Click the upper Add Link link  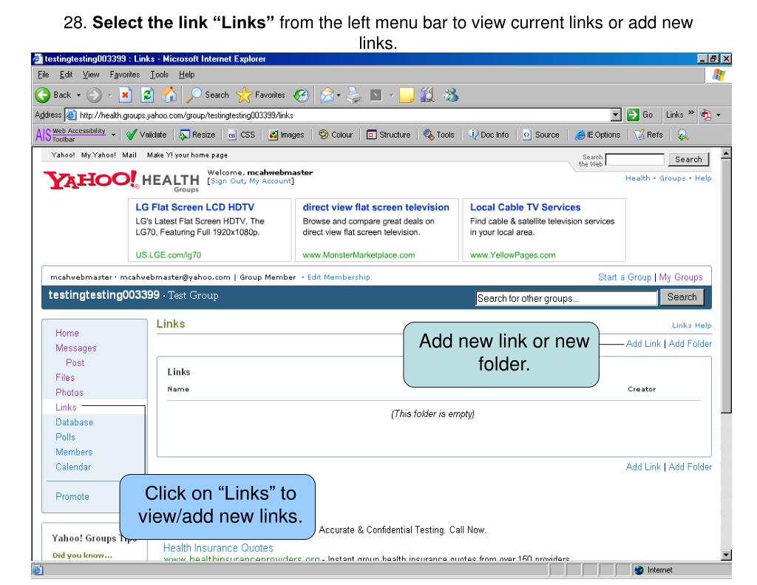pyautogui.click(x=643, y=343)
